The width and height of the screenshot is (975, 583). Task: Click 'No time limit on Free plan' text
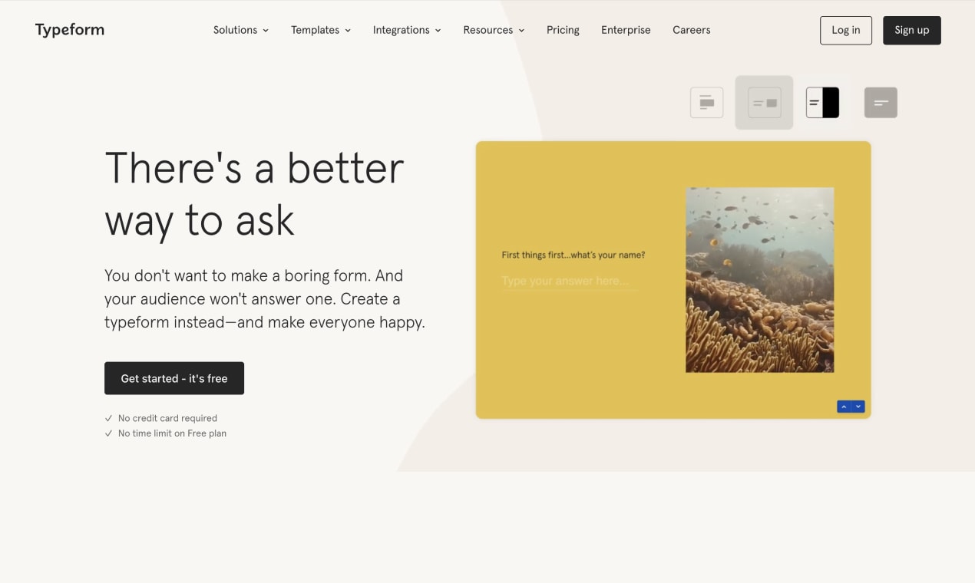[172, 433]
